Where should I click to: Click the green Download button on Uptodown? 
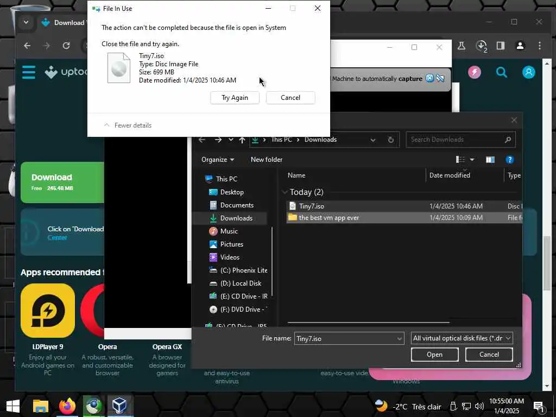[x=62, y=182]
